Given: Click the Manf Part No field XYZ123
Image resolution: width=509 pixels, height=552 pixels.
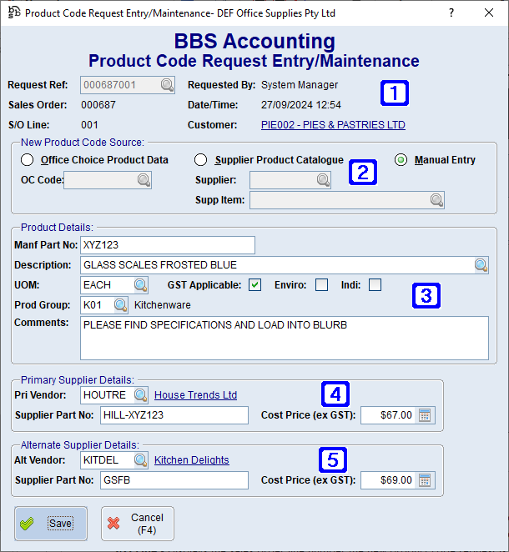Looking at the screenshot, I should pyautogui.click(x=168, y=245).
